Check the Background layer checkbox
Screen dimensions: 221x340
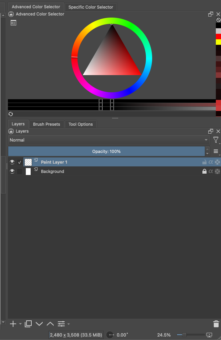[20, 172]
